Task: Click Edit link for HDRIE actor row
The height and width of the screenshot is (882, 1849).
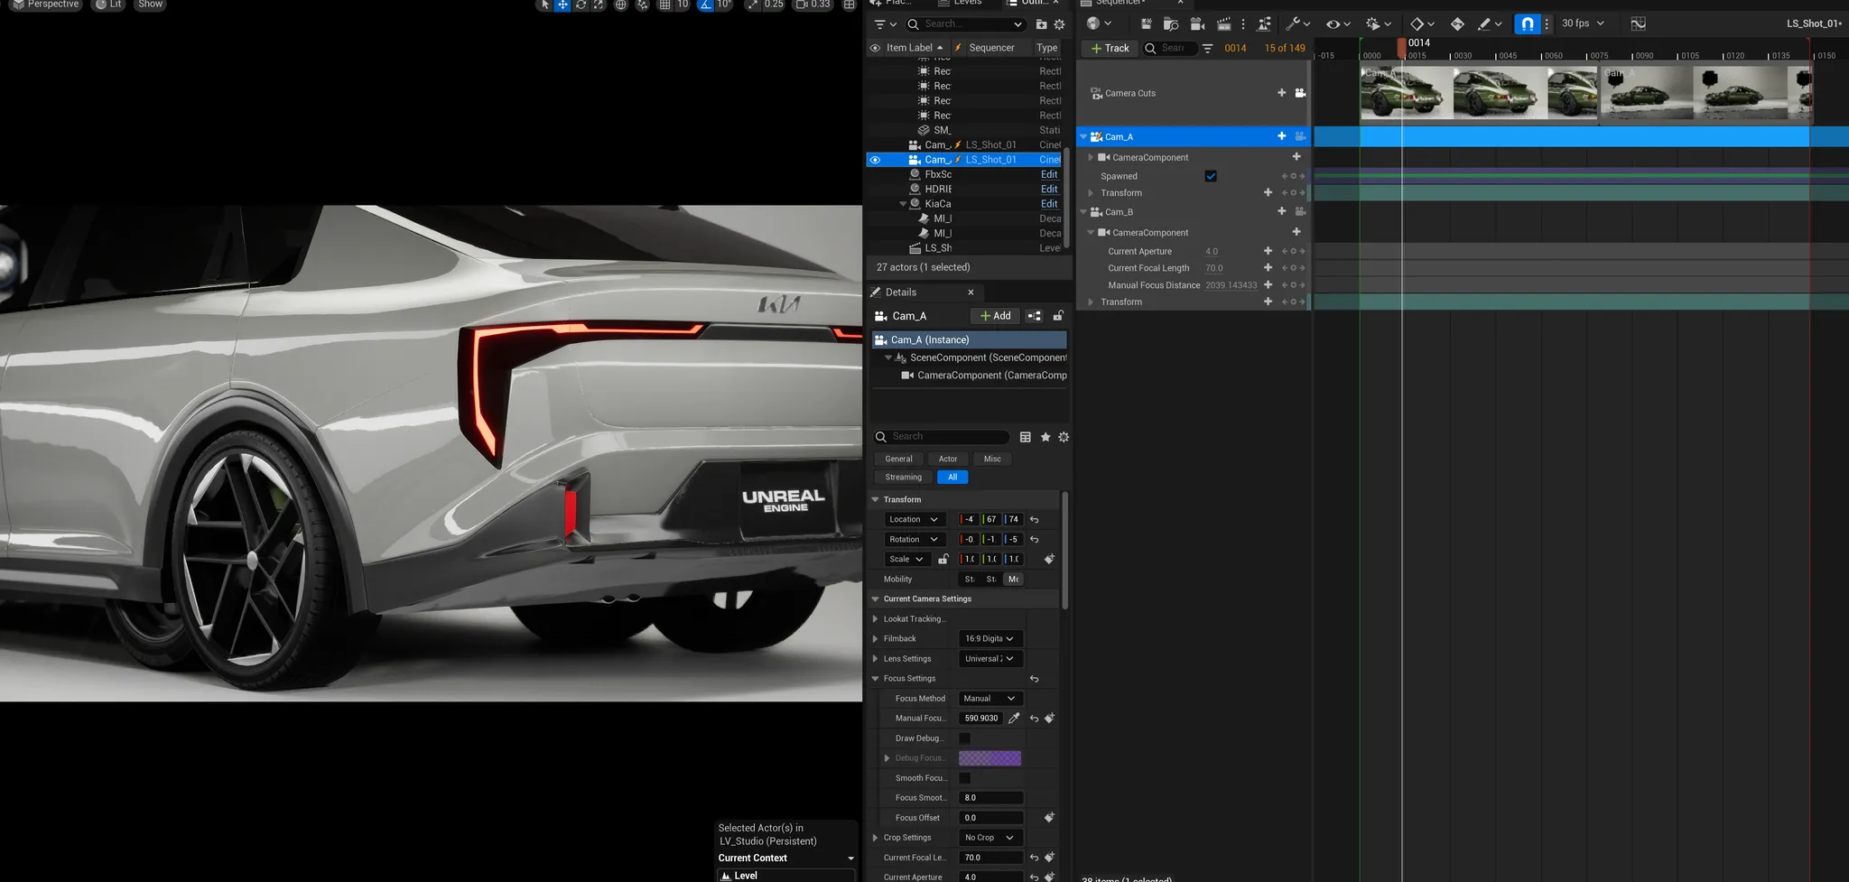Action: 1049,190
